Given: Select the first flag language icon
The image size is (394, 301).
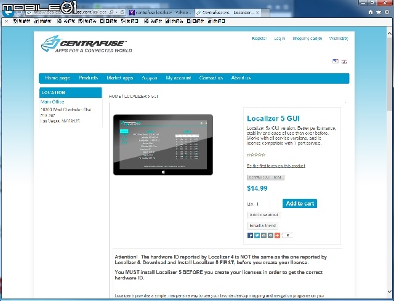Looking at the screenshot, I should [x=335, y=61].
